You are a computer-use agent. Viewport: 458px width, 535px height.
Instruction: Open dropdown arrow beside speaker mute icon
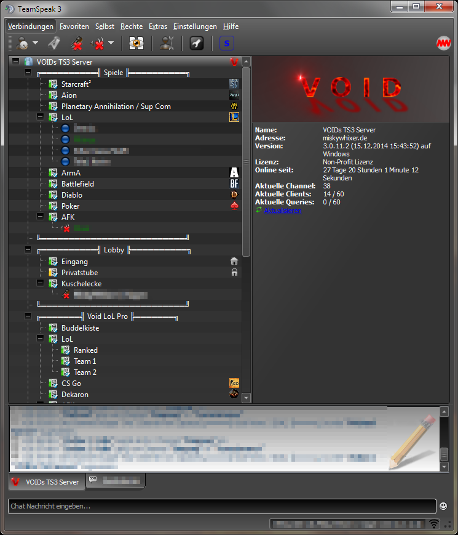coord(111,43)
